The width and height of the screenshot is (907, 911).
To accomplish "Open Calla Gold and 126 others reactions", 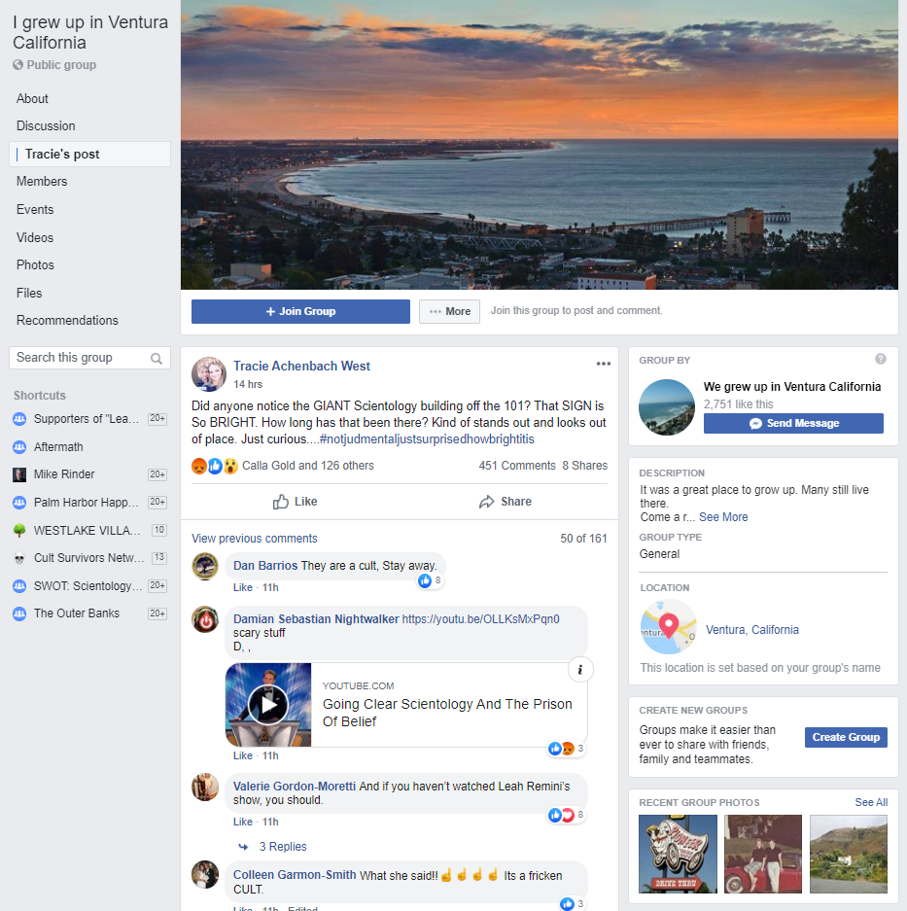I will click(308, 466).
